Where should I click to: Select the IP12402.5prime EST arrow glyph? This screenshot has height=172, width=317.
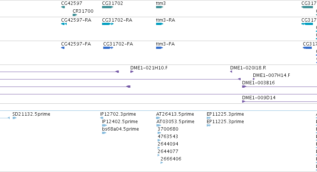click(x=105, y=125)
